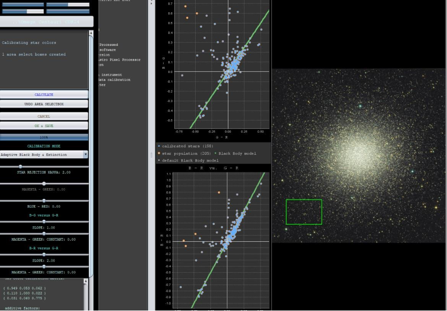The image size is (447, 311).
Task: Click the 'calibrated stars (198)' legend entry
Action: pos(186,146)
